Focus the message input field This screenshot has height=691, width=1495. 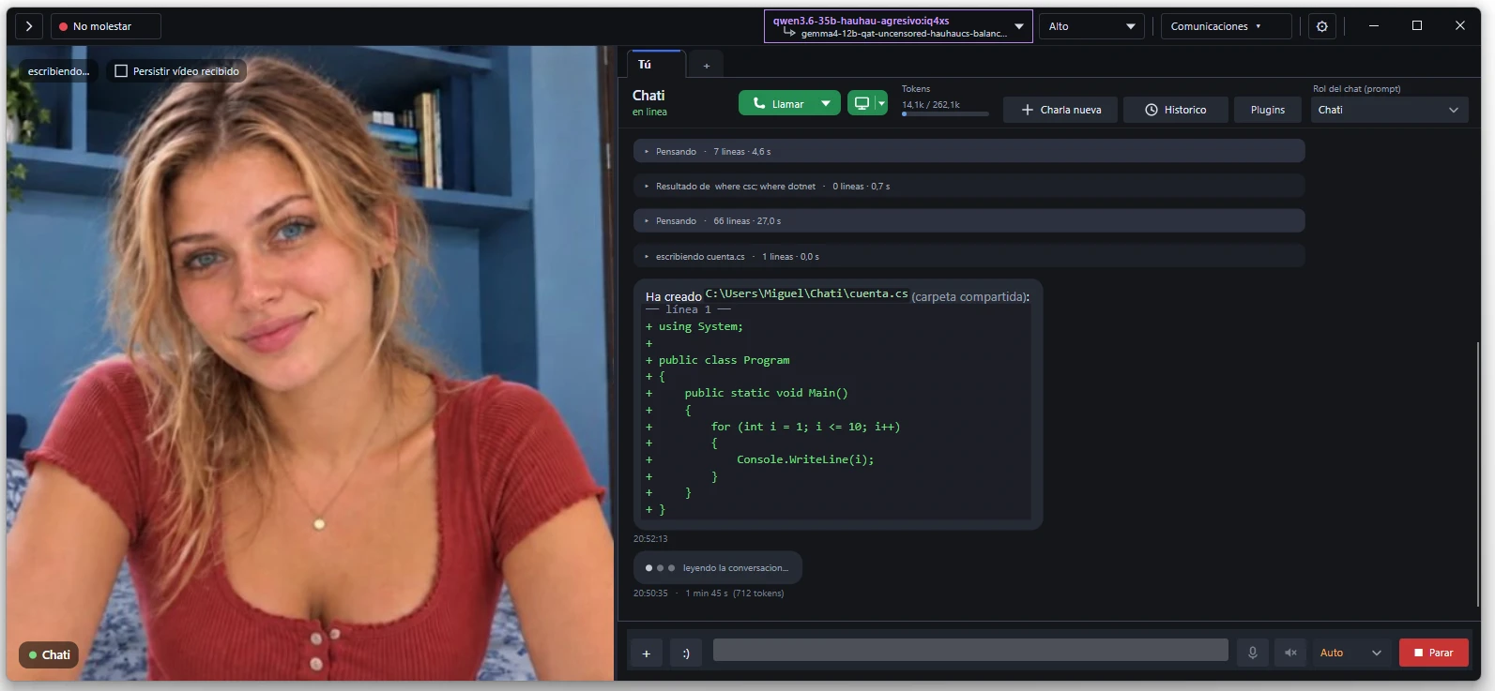tap(970, 650)
